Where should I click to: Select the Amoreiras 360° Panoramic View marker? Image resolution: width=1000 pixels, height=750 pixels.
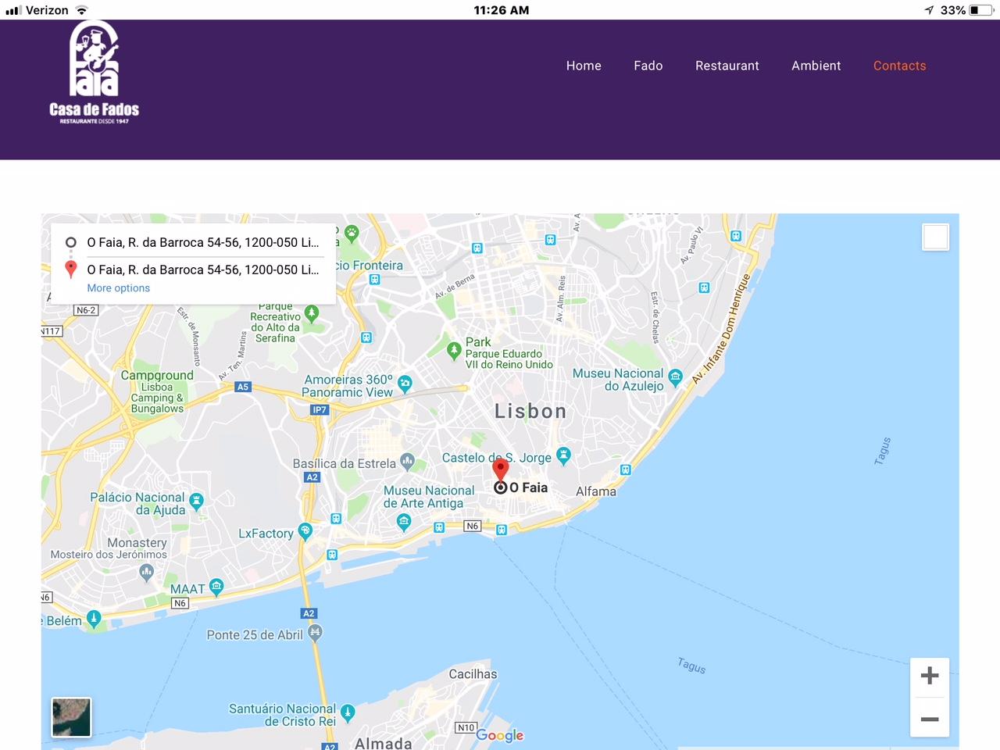(405, 383)
